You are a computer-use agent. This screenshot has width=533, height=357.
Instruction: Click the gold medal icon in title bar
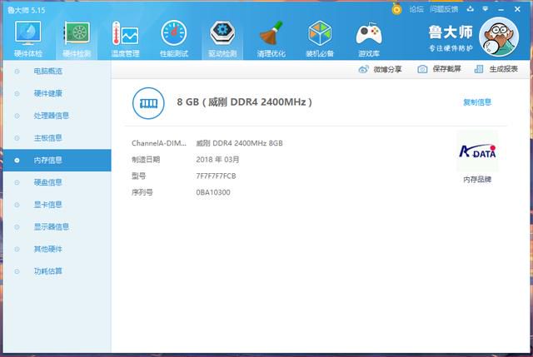tap(396, 9)
